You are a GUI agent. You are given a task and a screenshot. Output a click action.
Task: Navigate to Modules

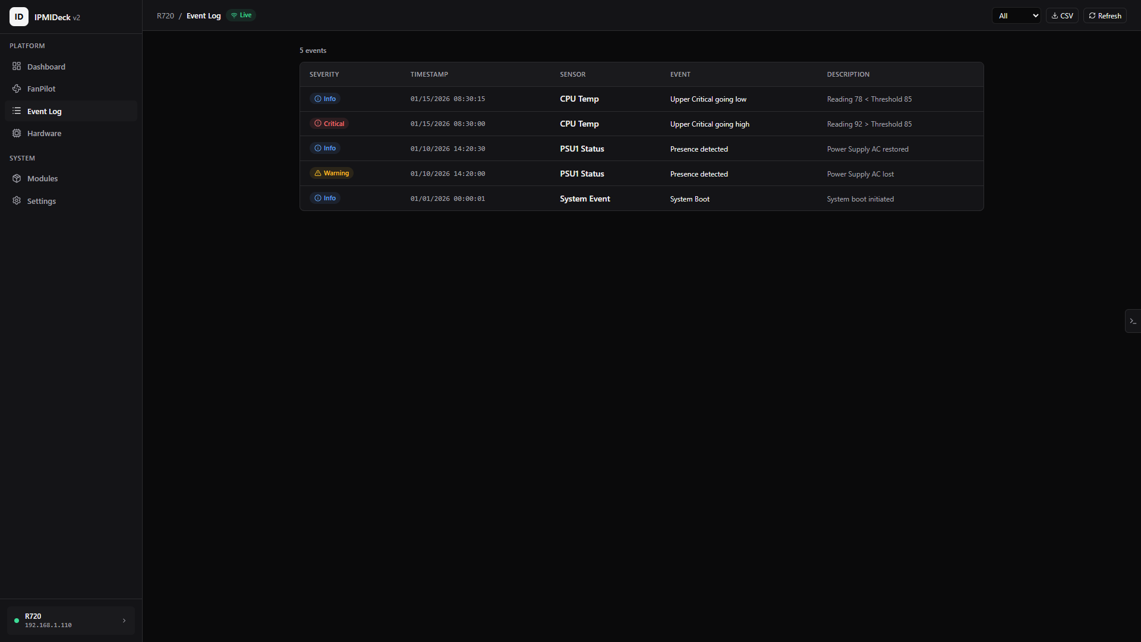pyautogui.click(x=71, y=178)
